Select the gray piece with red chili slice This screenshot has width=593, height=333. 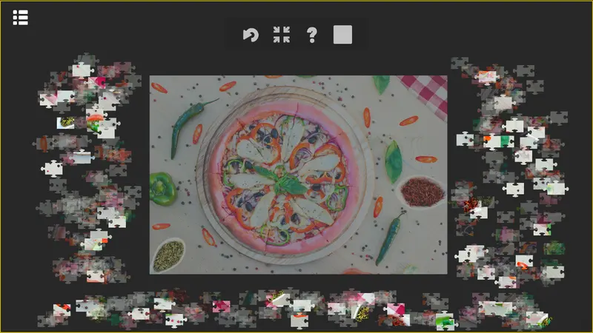pos(44,144)
